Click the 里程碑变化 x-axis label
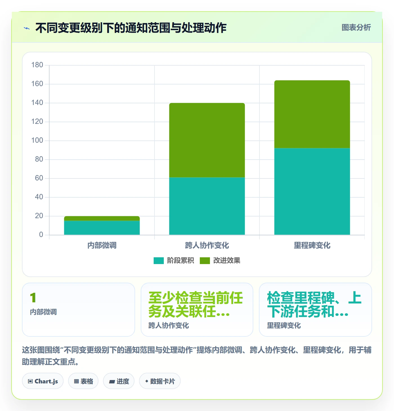 pyautogui.click(x=312, y=245)
